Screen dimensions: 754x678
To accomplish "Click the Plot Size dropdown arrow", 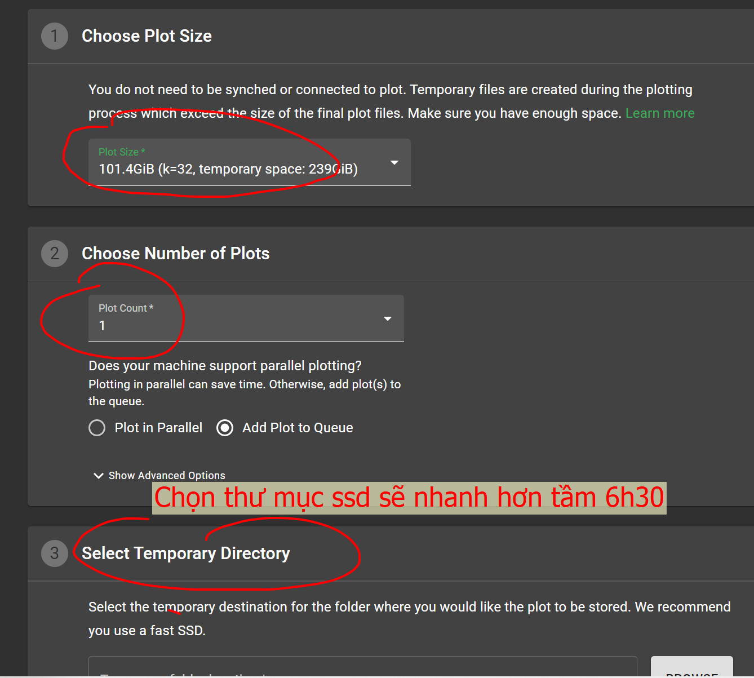I will pyautogui.click(x=394, y=163).
